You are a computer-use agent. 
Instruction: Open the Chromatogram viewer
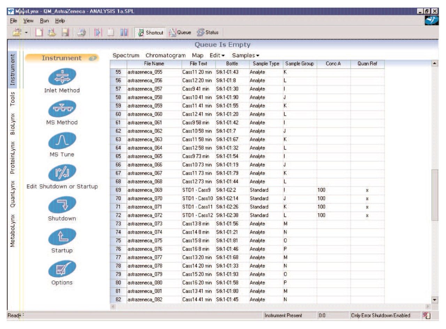tap(166, 55)
